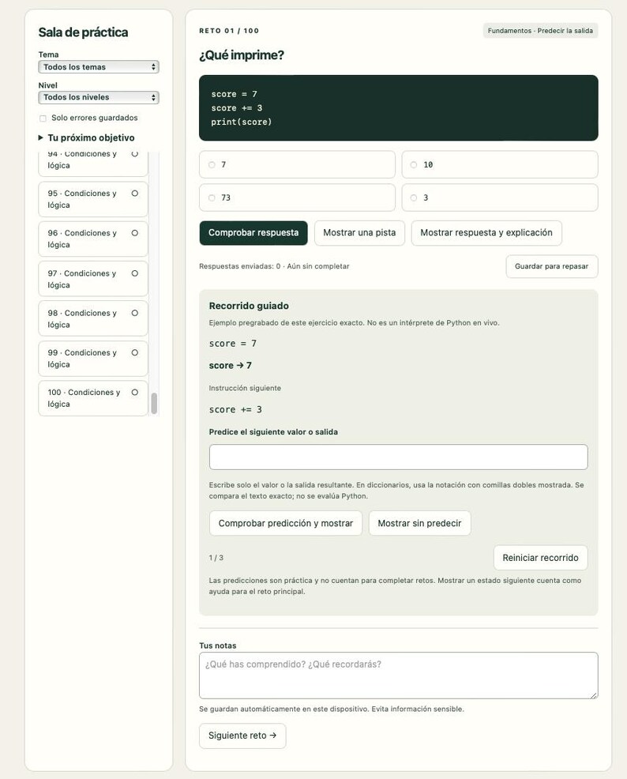Screen dimensions: 627x779
Task: Expand 'Tu próximo objetivo' section
Action: [86, 137]
